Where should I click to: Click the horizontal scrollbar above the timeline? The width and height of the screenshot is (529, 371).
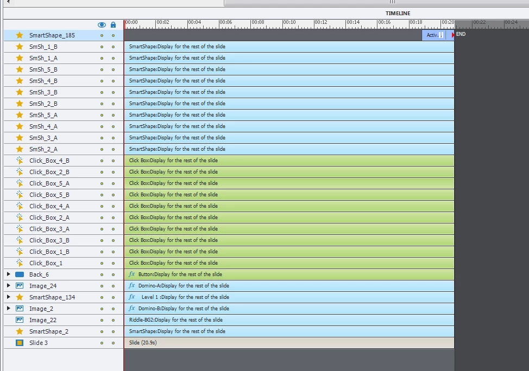[376, 3]
